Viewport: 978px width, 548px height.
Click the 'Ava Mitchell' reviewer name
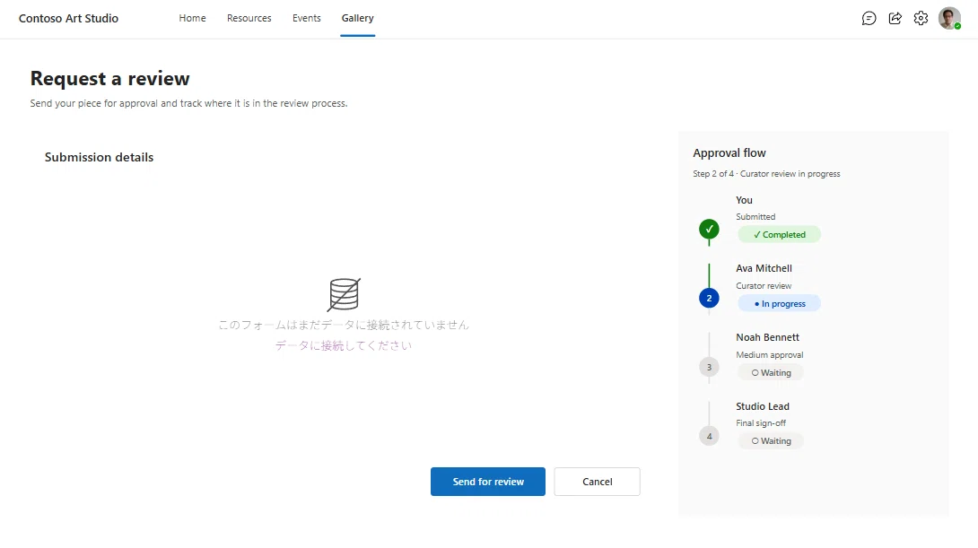coord(764,268)
